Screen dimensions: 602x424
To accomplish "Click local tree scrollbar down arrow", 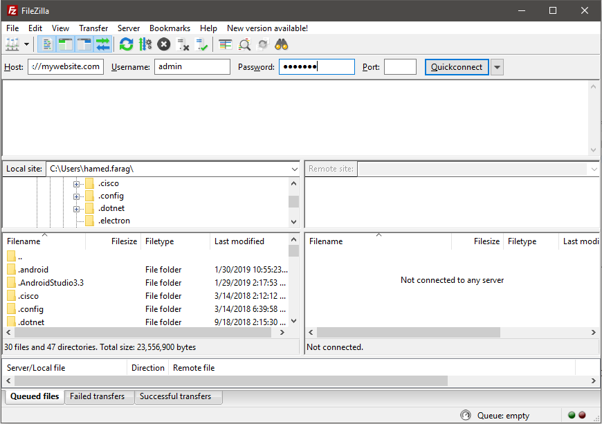I will click(293, 222).
